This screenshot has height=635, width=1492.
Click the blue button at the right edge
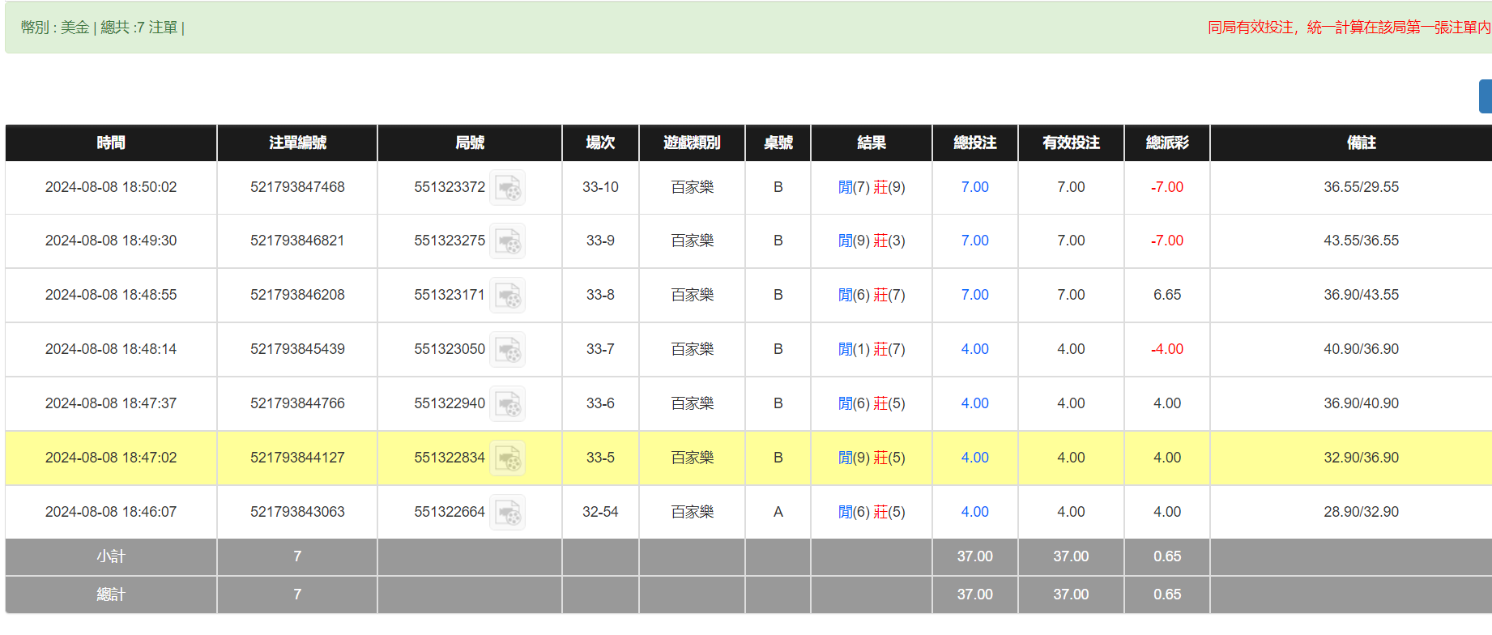click(1485, 96)
